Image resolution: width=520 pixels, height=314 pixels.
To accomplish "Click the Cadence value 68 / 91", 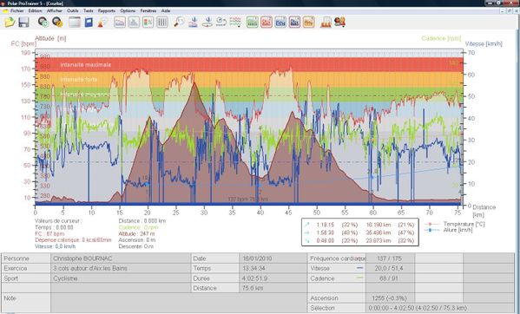I will click(389, 278).
